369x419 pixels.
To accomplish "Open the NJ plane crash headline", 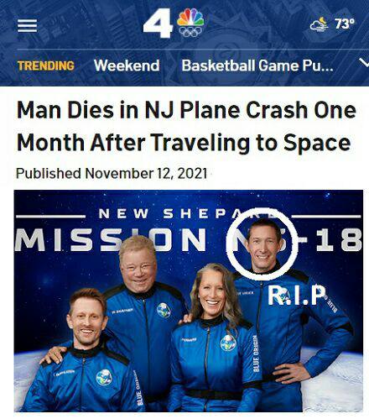I will click(186, 126).
